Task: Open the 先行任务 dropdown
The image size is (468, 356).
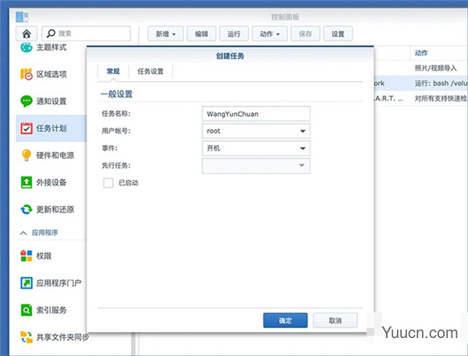Action: pos(256,166)
